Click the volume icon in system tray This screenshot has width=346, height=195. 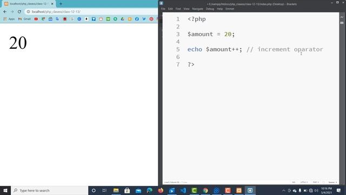[316, 190]
